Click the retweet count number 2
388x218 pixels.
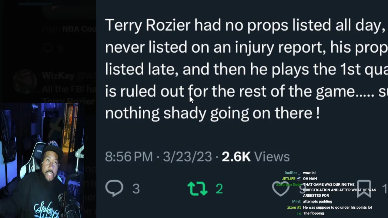[x=219, y=189]
